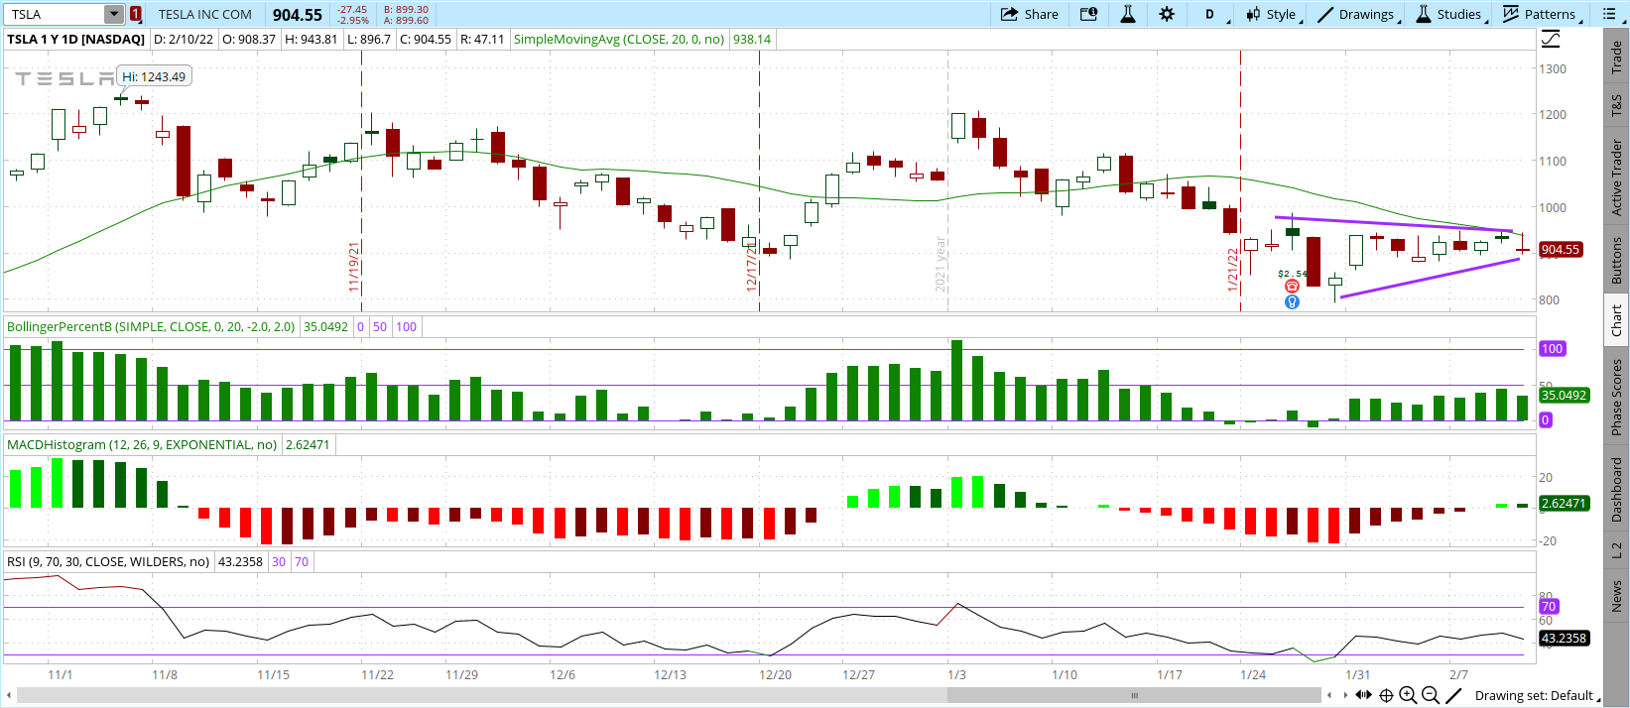Click the blue lightbulb event icon on chart
This screenshot has height=708, width=1630.
pos(1292,301)
